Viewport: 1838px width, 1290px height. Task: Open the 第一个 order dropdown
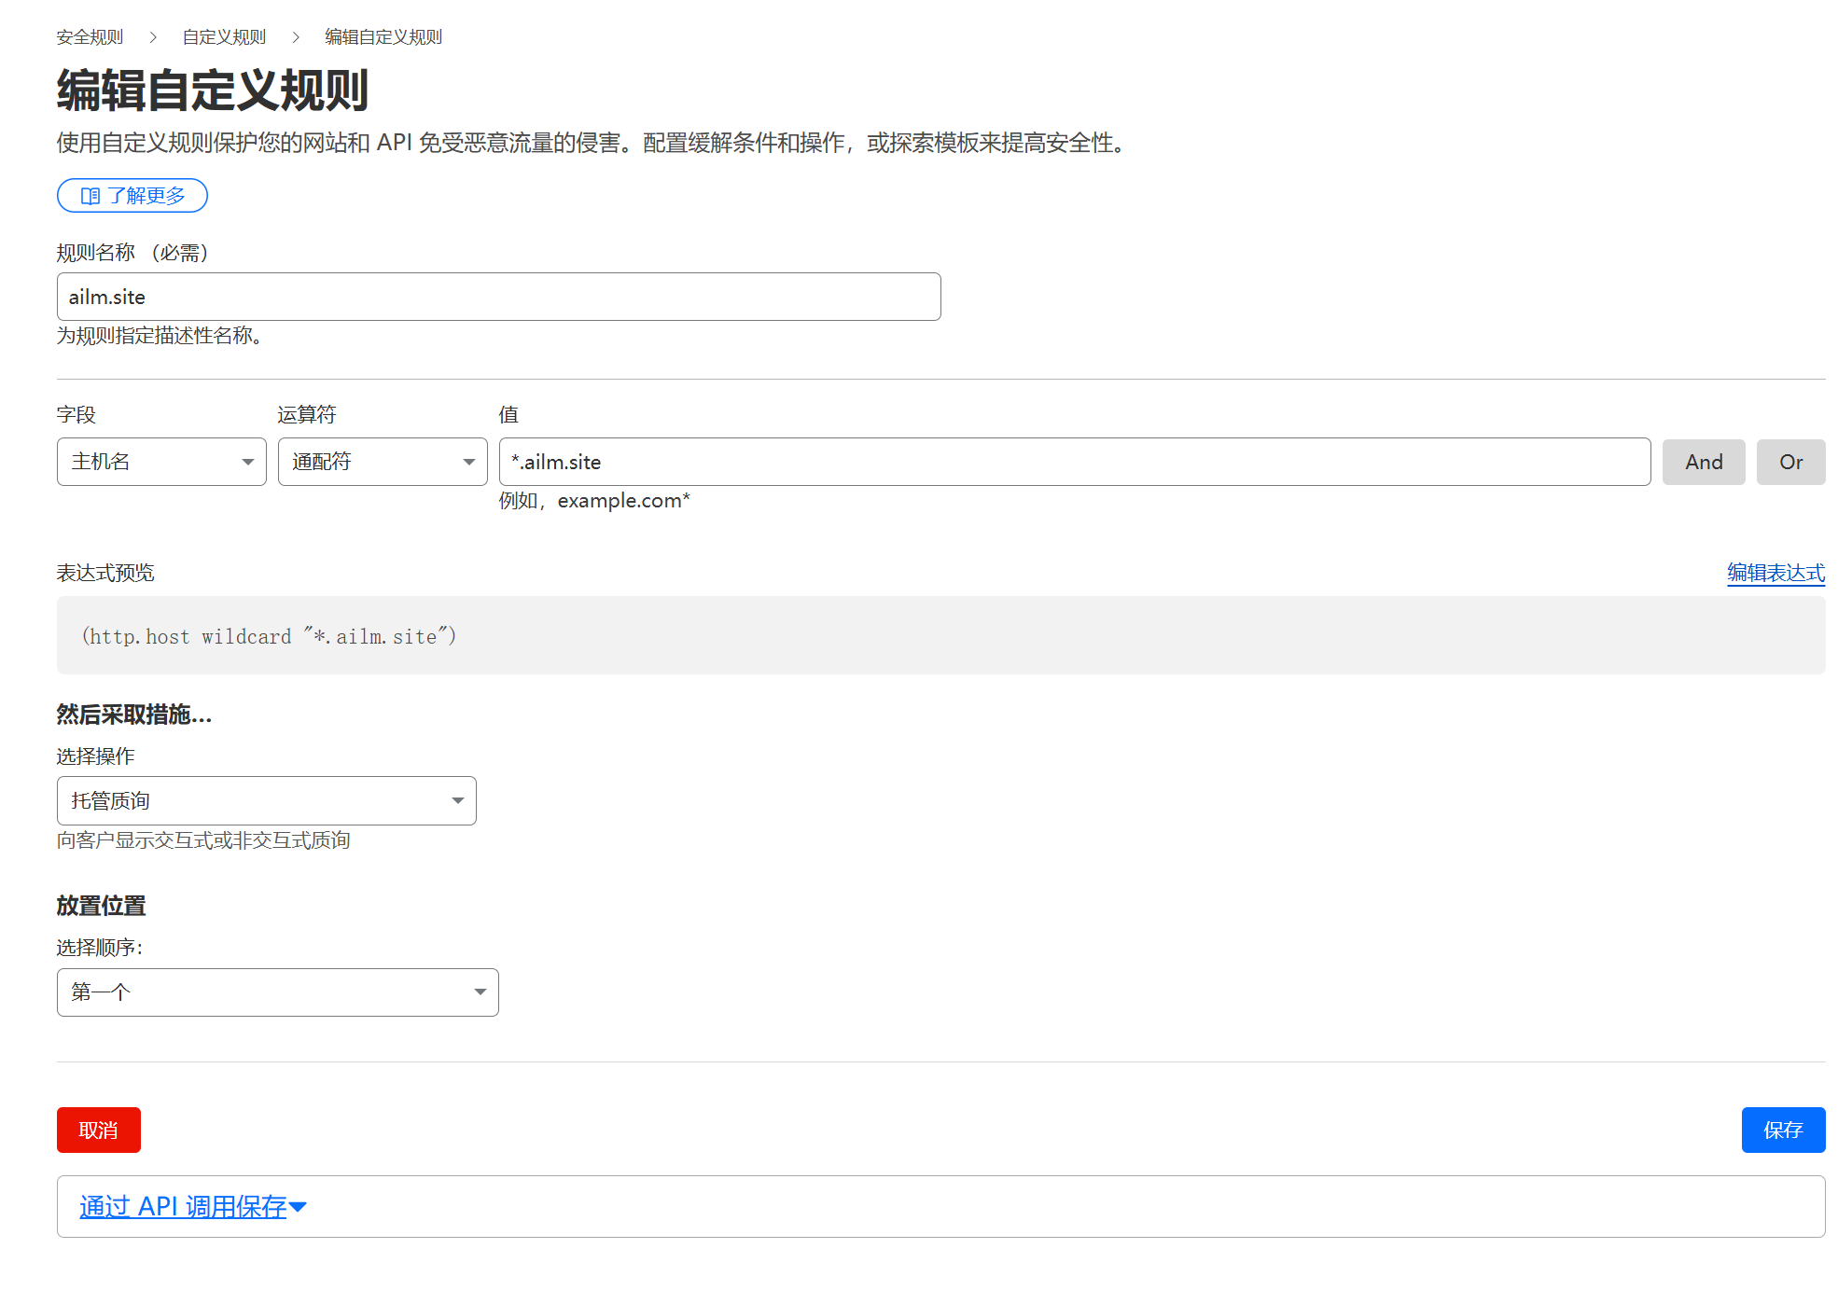pyautogui.click(x=278, y=992)
